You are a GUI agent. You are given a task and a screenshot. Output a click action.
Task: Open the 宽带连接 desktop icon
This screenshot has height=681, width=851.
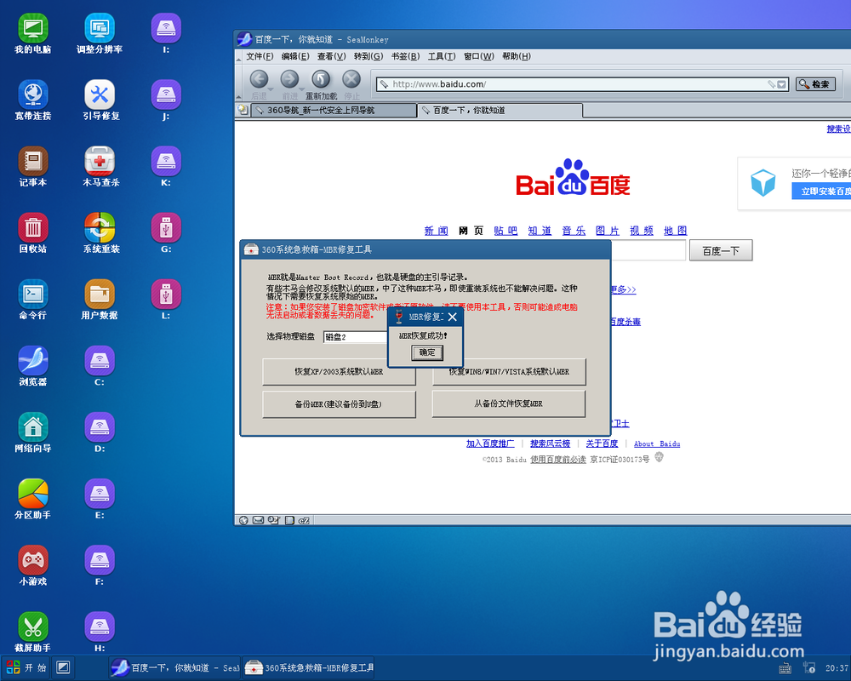(x=33, y=100)
